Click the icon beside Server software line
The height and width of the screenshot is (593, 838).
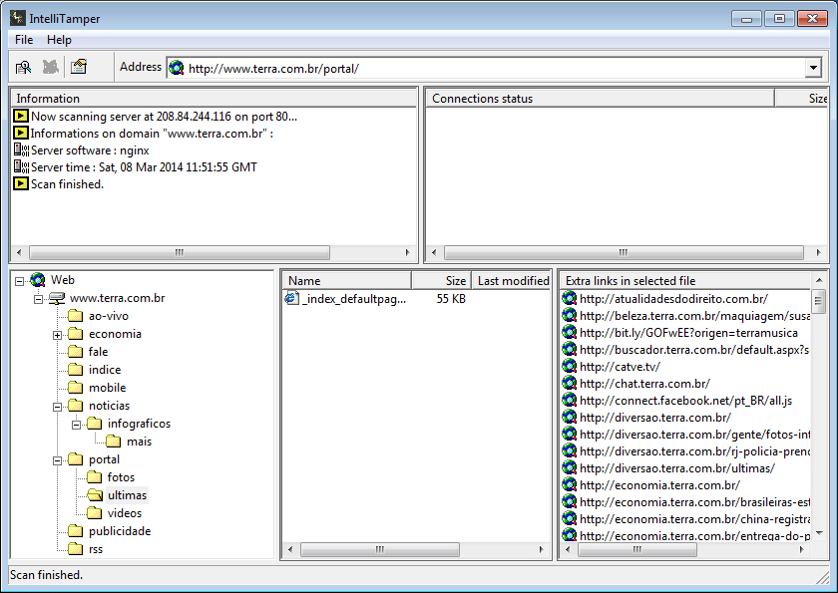[21, 149]
